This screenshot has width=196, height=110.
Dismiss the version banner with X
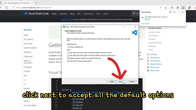click(x=194, y=20)
